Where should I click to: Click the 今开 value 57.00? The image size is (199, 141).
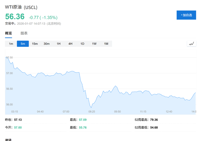18,127
